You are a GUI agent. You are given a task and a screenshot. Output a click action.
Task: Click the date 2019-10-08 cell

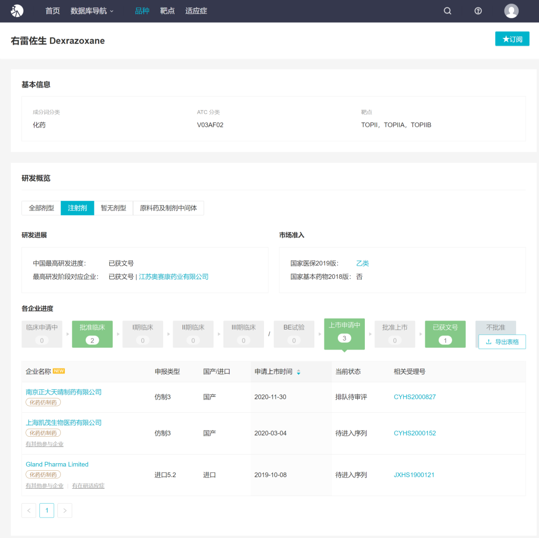pos(270,475)
